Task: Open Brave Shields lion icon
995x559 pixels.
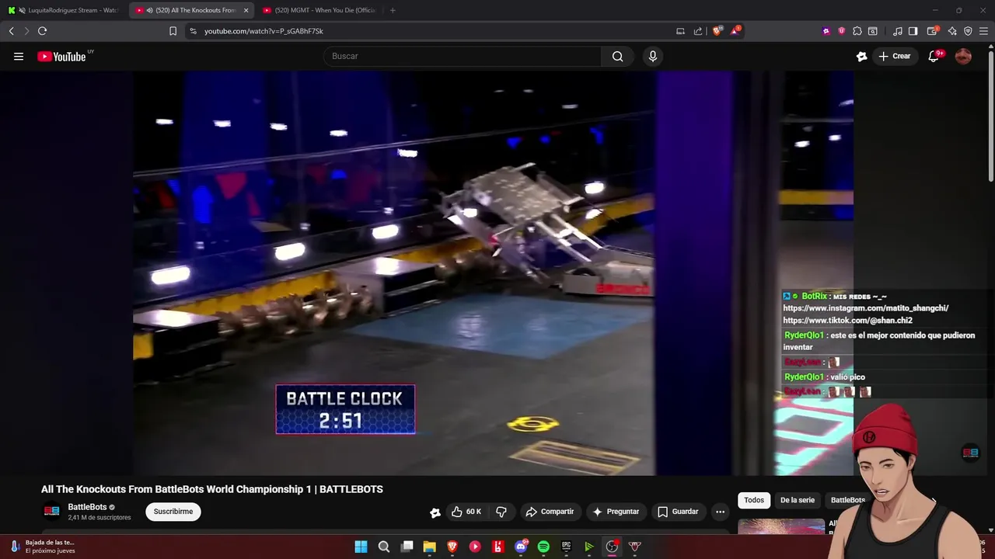Action: (x=717, y=31)
